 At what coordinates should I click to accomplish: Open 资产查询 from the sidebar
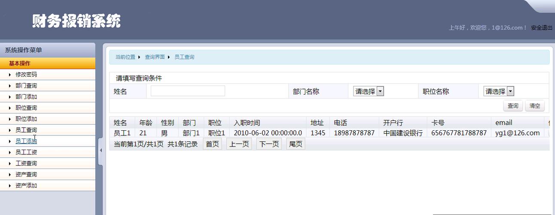(26, 175)
